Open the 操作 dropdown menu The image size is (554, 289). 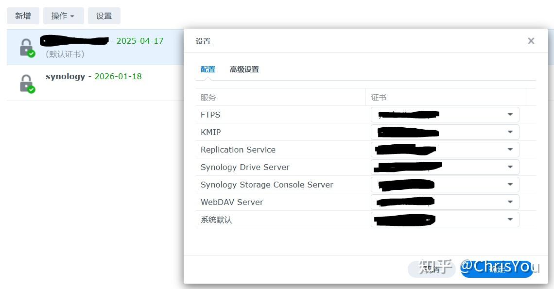tap(63, 16)
